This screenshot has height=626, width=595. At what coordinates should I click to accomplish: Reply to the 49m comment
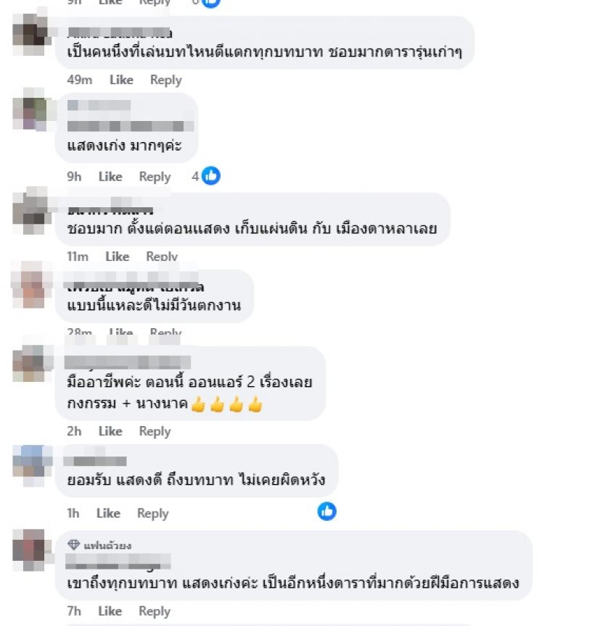tap(165, 80)
